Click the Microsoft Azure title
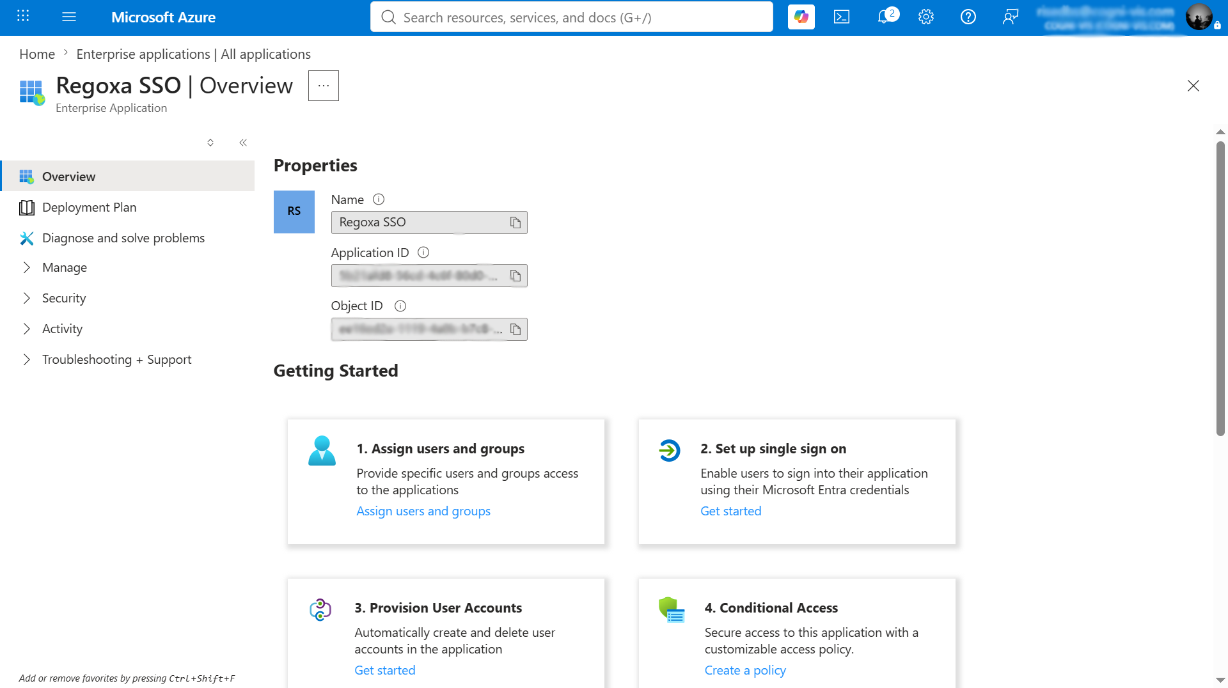1228x688 pixels. click(x=163, y=17)
